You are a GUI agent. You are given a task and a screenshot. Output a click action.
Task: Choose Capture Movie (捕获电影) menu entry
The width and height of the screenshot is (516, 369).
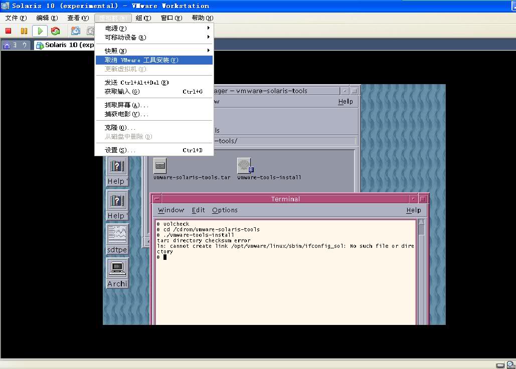pyautogui.click(x=154, y=114)
